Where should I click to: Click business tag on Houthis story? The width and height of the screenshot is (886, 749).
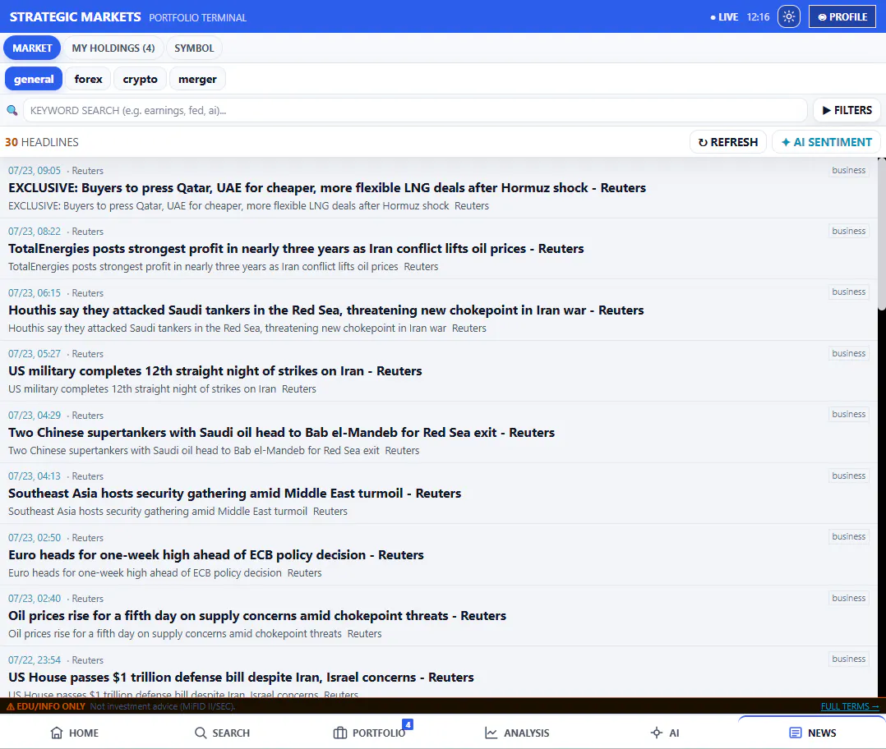(x=848, y=292)
